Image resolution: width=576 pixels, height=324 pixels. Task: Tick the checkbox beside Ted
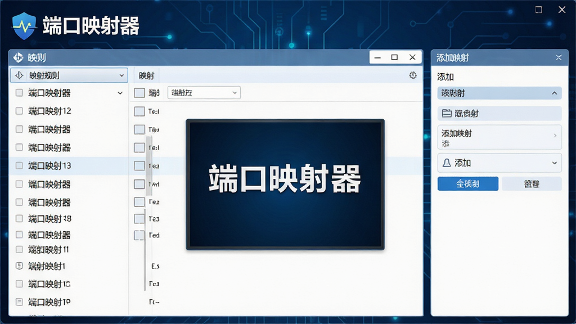[139, 235]
